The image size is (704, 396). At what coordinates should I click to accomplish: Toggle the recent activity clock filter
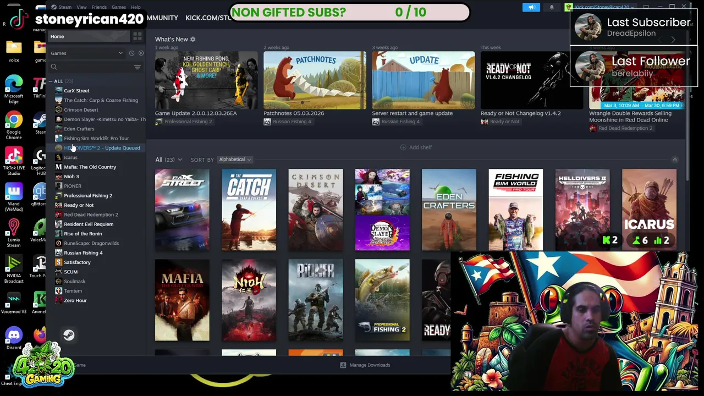131,53
